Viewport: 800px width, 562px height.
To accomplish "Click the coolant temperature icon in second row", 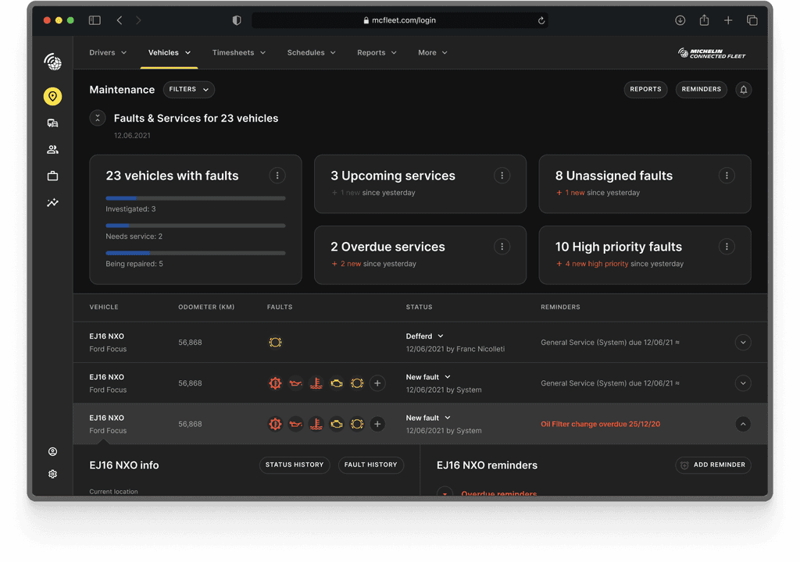I will point(316,383).
